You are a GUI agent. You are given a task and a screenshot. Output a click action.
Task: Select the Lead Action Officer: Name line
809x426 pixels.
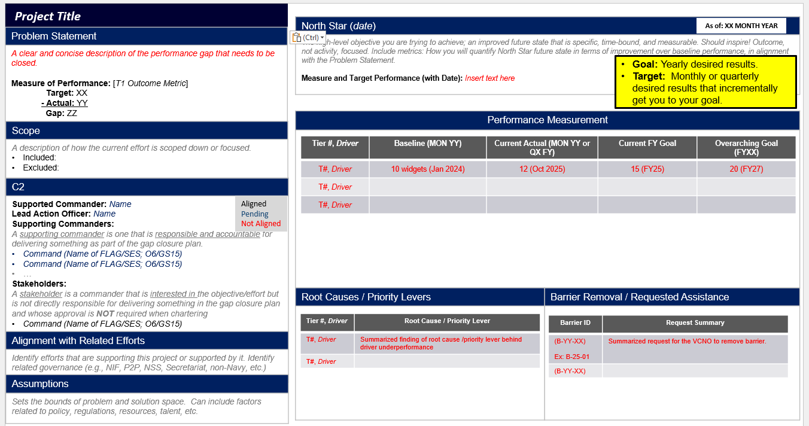(64, 214)
